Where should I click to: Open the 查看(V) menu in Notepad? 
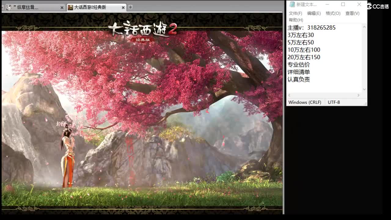(x=352, y=13)
